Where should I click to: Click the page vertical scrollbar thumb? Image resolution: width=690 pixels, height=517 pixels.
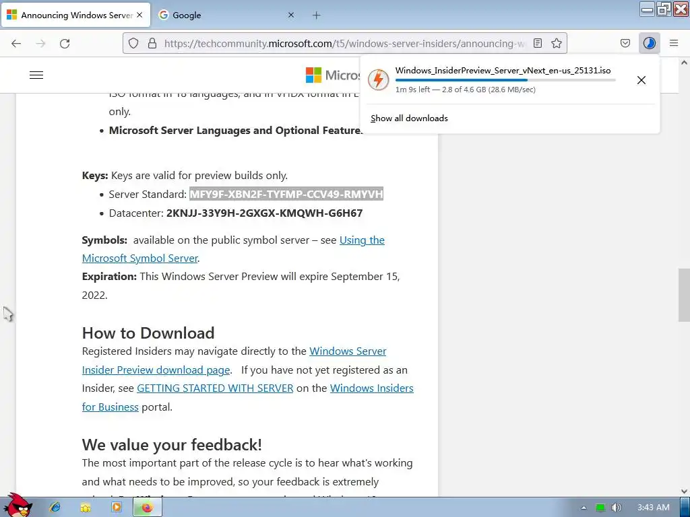tap(684, 295)
